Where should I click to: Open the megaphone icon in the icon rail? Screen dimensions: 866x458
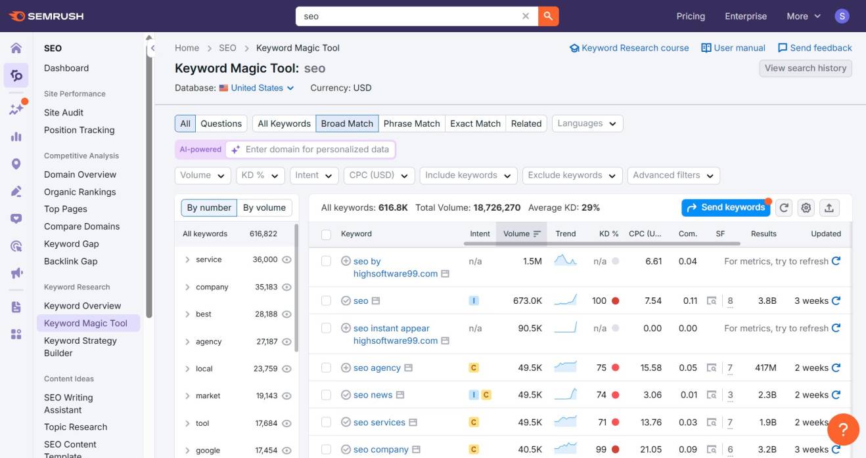(x=16, y=272)
